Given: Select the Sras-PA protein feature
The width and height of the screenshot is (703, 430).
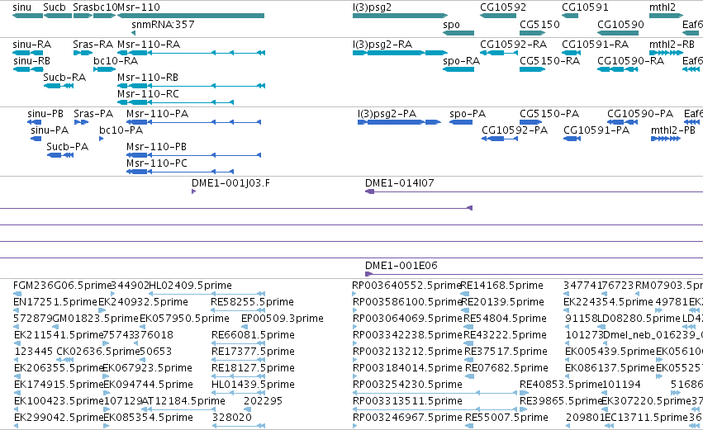Looking at the screenshot, I should point(81,122).
